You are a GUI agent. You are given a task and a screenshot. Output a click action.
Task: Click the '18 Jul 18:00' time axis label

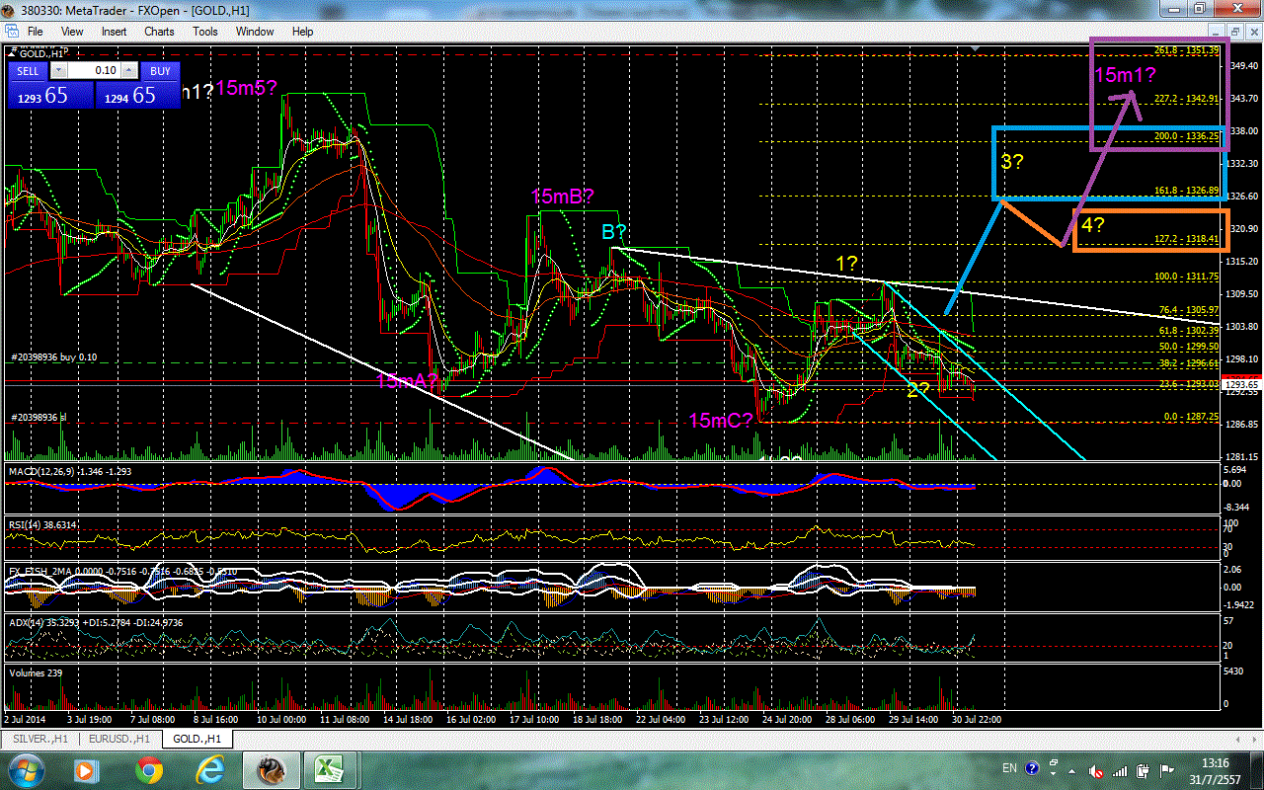click(596, 720)
